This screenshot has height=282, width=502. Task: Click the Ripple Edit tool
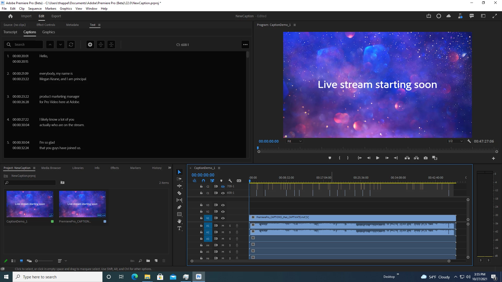179,186
